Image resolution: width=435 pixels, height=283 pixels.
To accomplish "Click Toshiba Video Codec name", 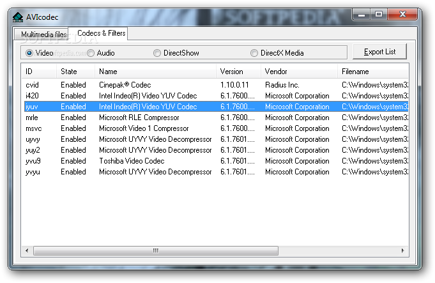I will point(132,161).
